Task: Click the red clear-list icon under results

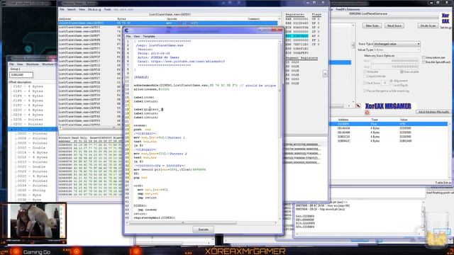Action: click(367, 113)
